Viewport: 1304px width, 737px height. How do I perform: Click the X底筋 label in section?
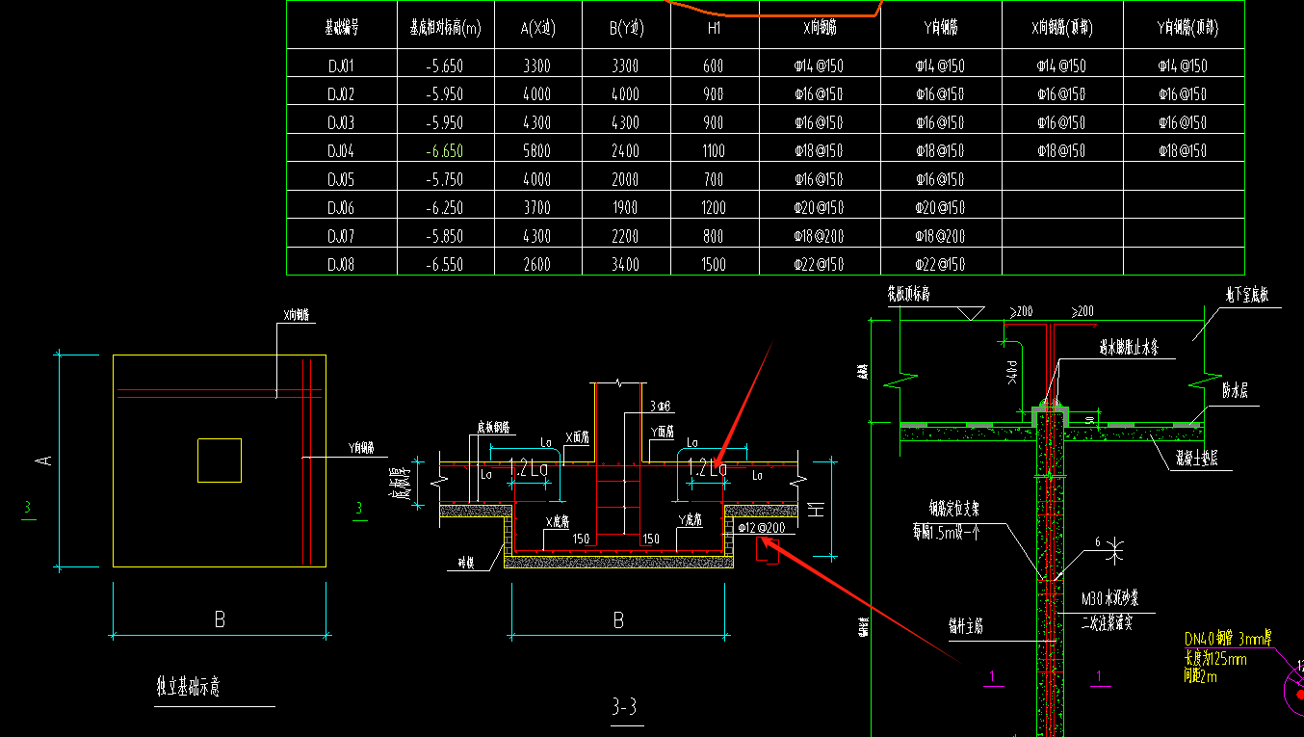click(557, 521)
